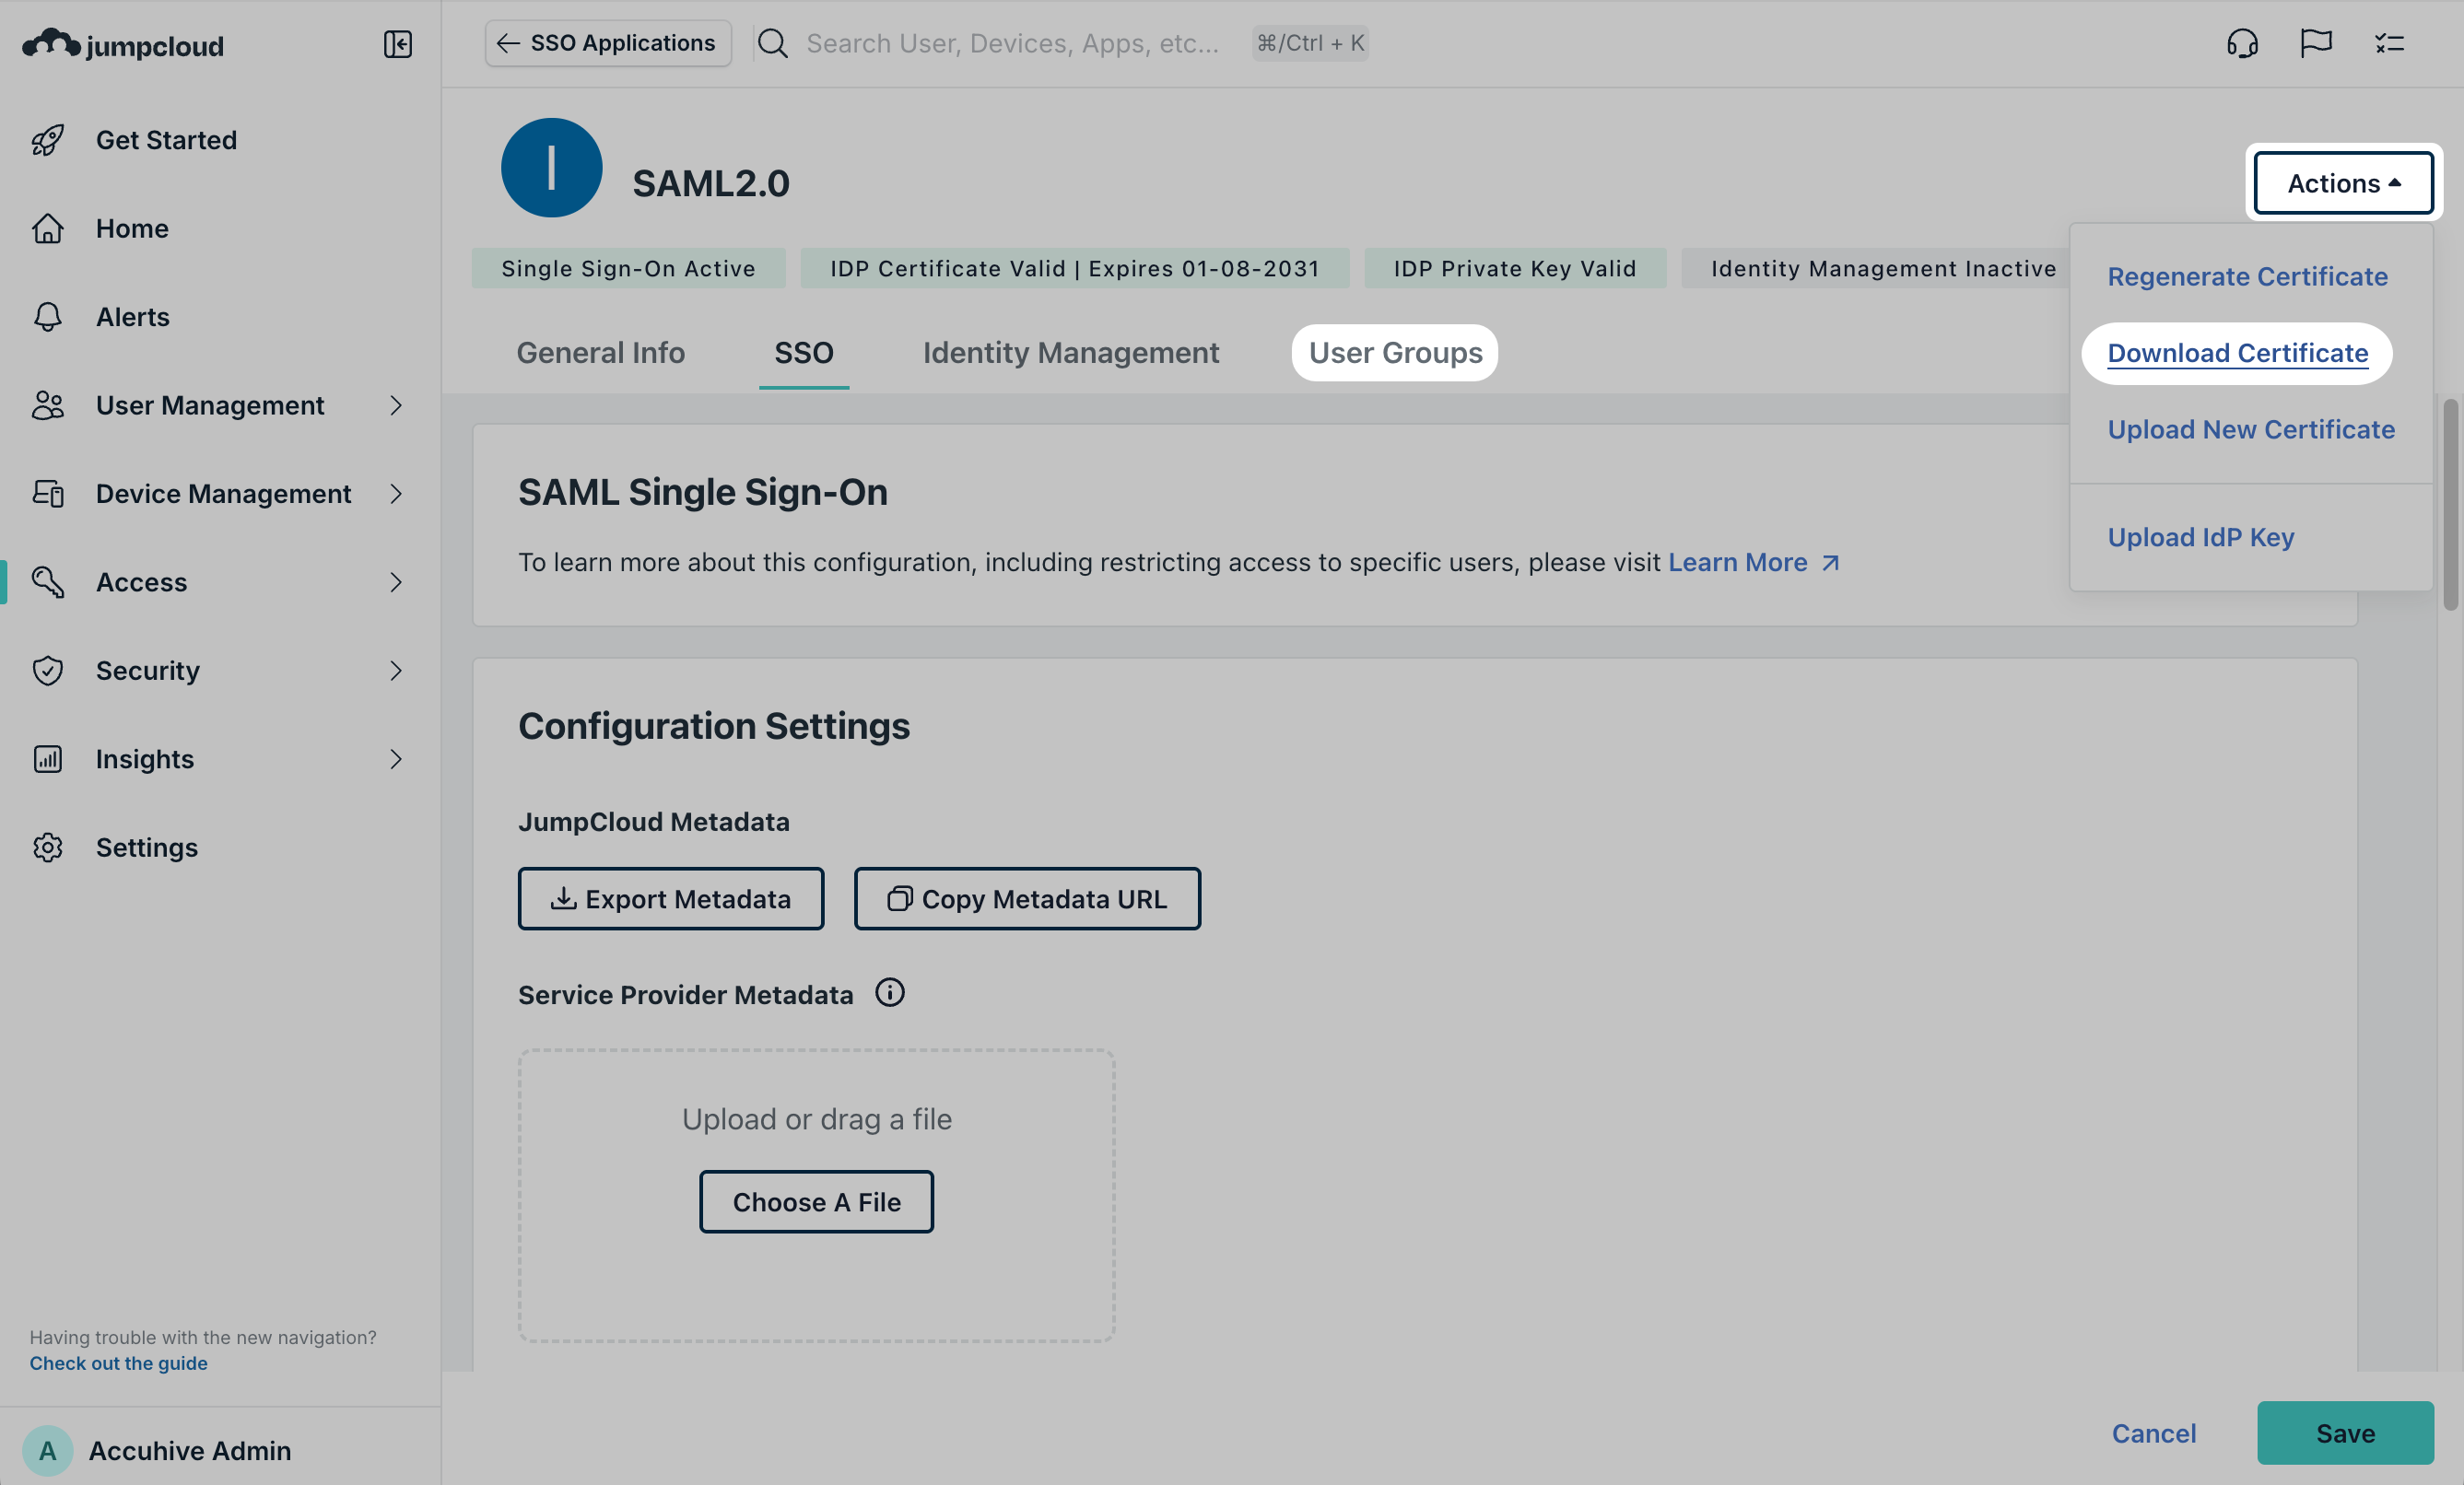Click the Settings gear icon
Image resolution: width=2464 pixels, height=1485 pixels.
point(48,847)
